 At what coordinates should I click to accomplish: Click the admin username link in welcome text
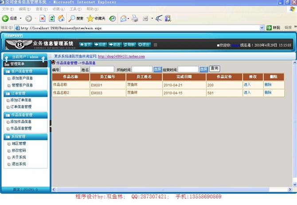click(x=235, y=45)
